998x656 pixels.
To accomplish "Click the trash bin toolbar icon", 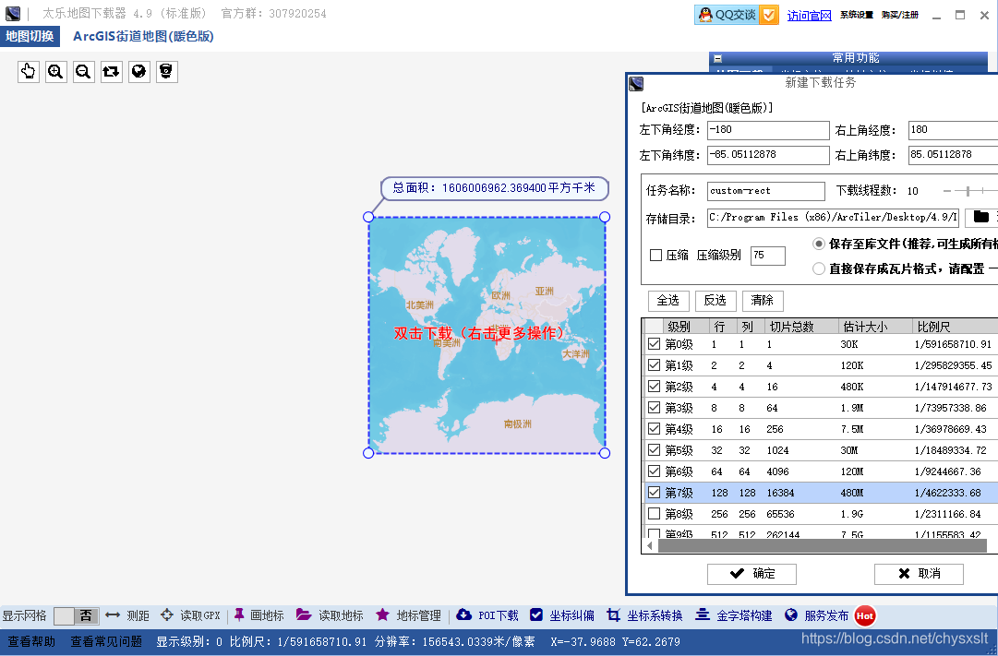I will (x=166, y=71).
